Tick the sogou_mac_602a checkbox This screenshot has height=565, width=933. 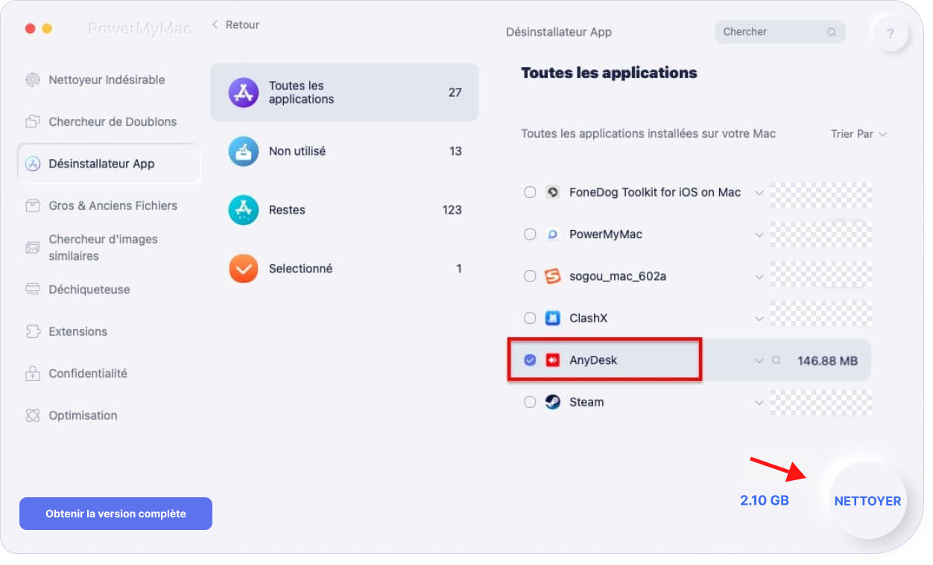click(x=530, y=276)
